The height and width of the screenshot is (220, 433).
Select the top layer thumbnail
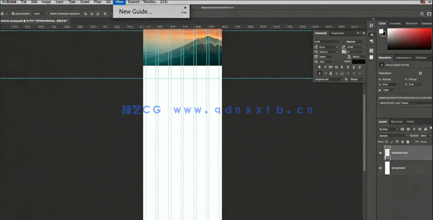click(387, 153)
